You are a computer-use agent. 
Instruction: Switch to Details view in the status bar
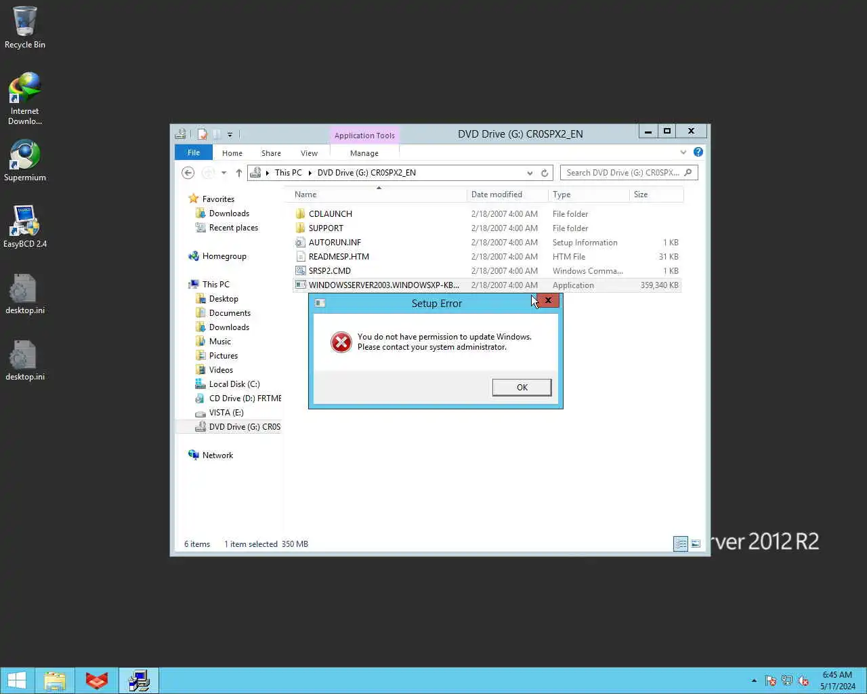(681, 544)
